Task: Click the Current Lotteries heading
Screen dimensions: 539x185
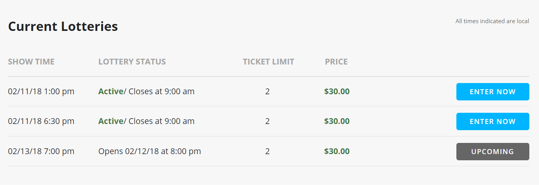Action: click(63, 27)
